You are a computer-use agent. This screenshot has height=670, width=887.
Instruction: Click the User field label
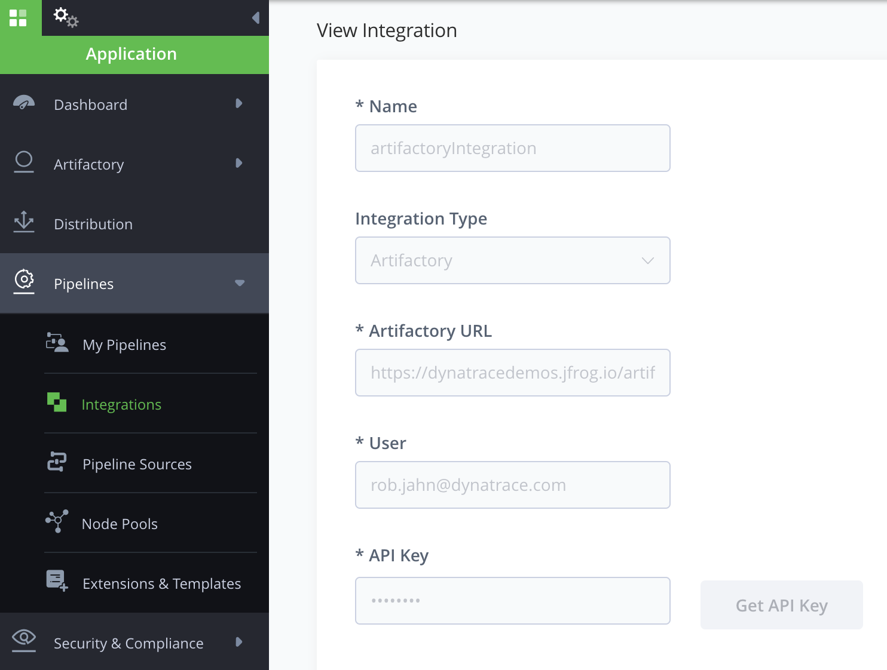381,443
